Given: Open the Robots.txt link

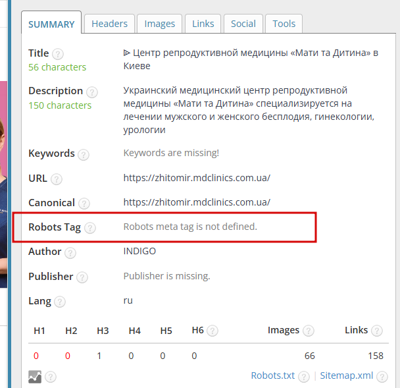Looking at the screenshot, I should pos(272,376).
